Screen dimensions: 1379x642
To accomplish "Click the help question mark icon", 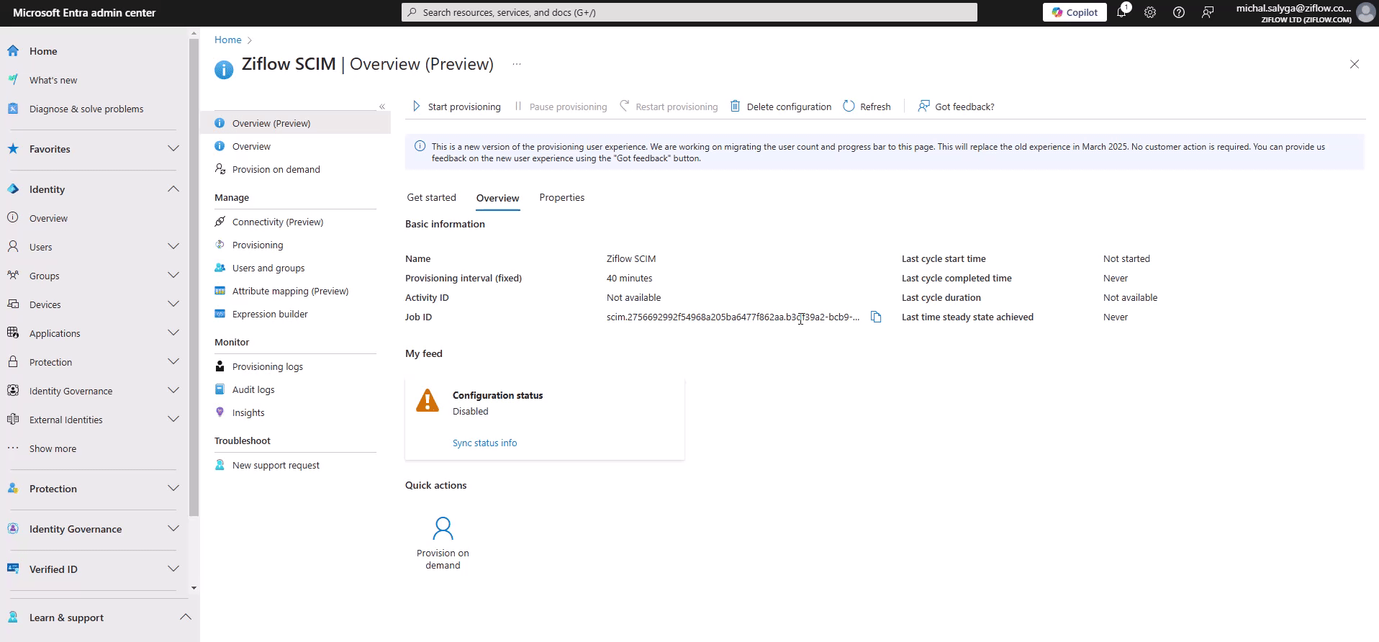I will click(x=1179, y=12).
